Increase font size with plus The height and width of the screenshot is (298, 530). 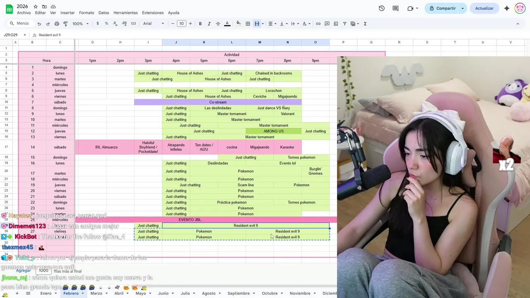[190, 24]
